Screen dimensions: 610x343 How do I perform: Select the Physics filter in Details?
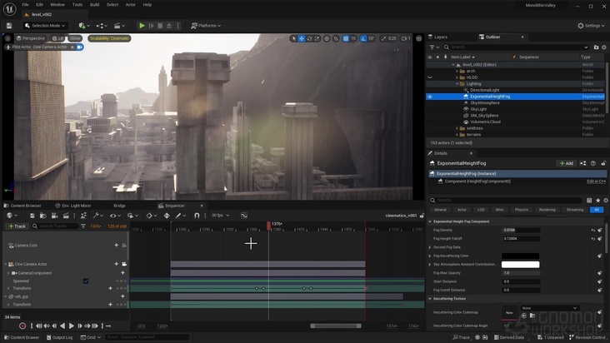click(x=521, y=210)
